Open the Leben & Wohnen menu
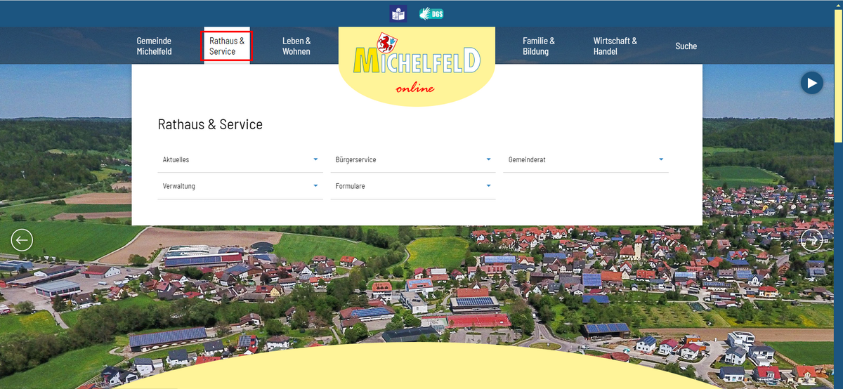Viewport: 843px width, 389px height. click(x=296, y=46)
